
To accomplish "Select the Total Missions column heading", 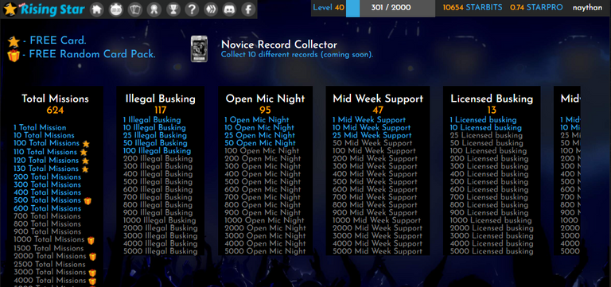I will tap(55, 99).
